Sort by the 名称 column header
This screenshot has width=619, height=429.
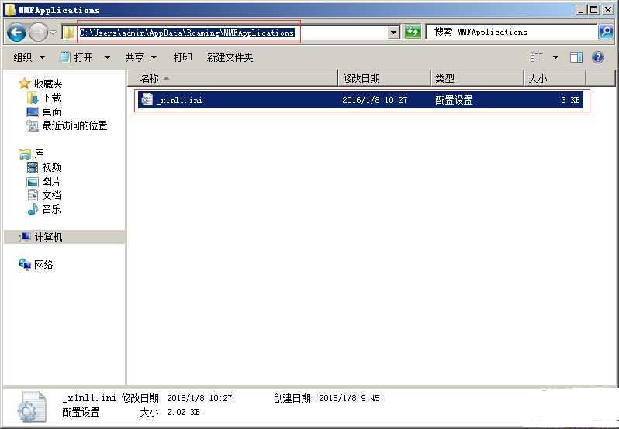coord(233,78)
